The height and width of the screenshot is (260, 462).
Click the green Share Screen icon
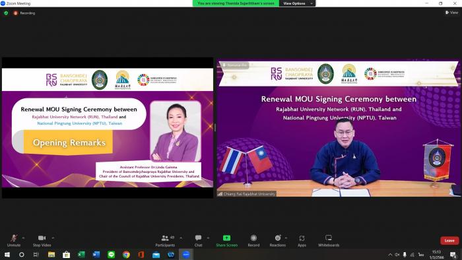click(226, 238)
